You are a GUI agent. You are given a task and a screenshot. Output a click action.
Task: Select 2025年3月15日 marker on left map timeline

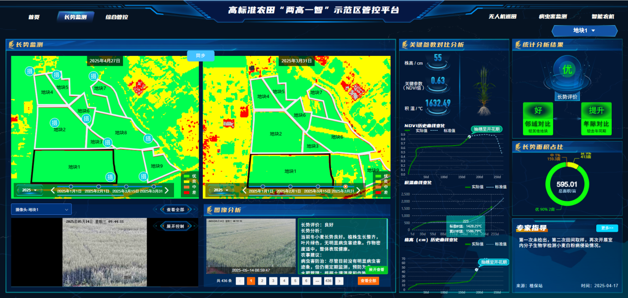click(126, 187)
